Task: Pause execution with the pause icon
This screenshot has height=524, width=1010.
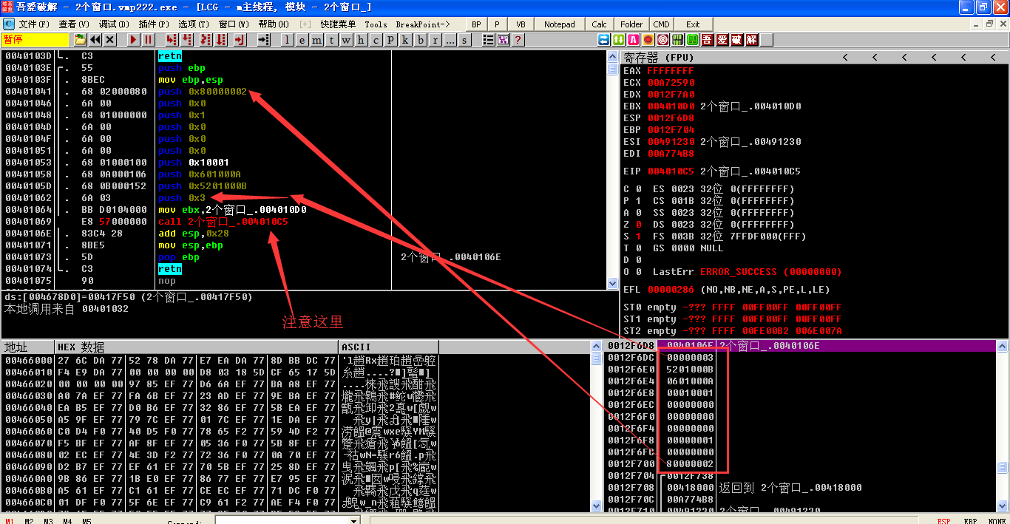Action: tap(149, 40)
